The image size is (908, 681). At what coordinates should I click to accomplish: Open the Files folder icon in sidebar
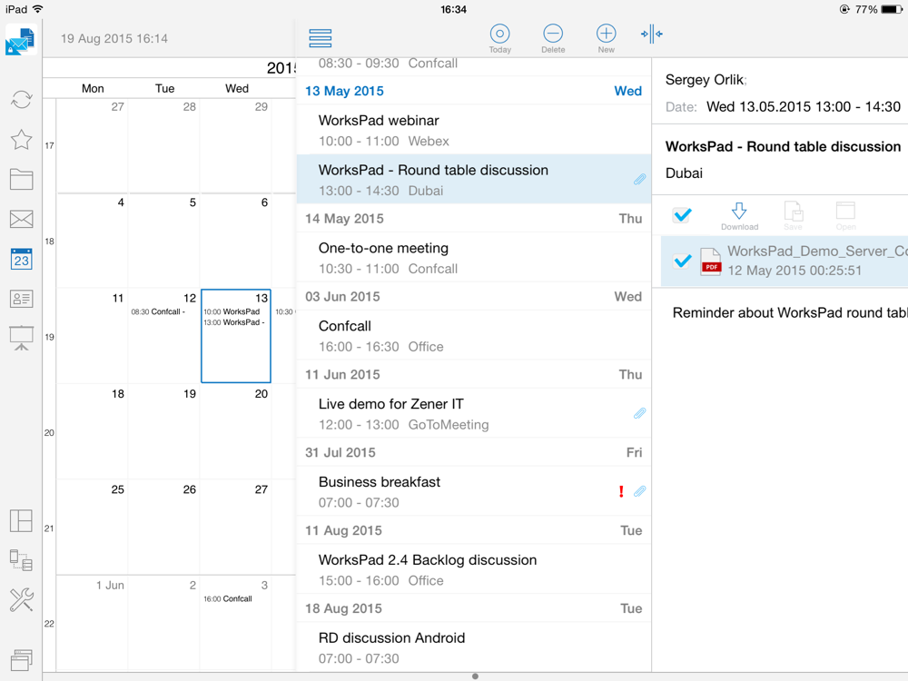coord(22,180)
